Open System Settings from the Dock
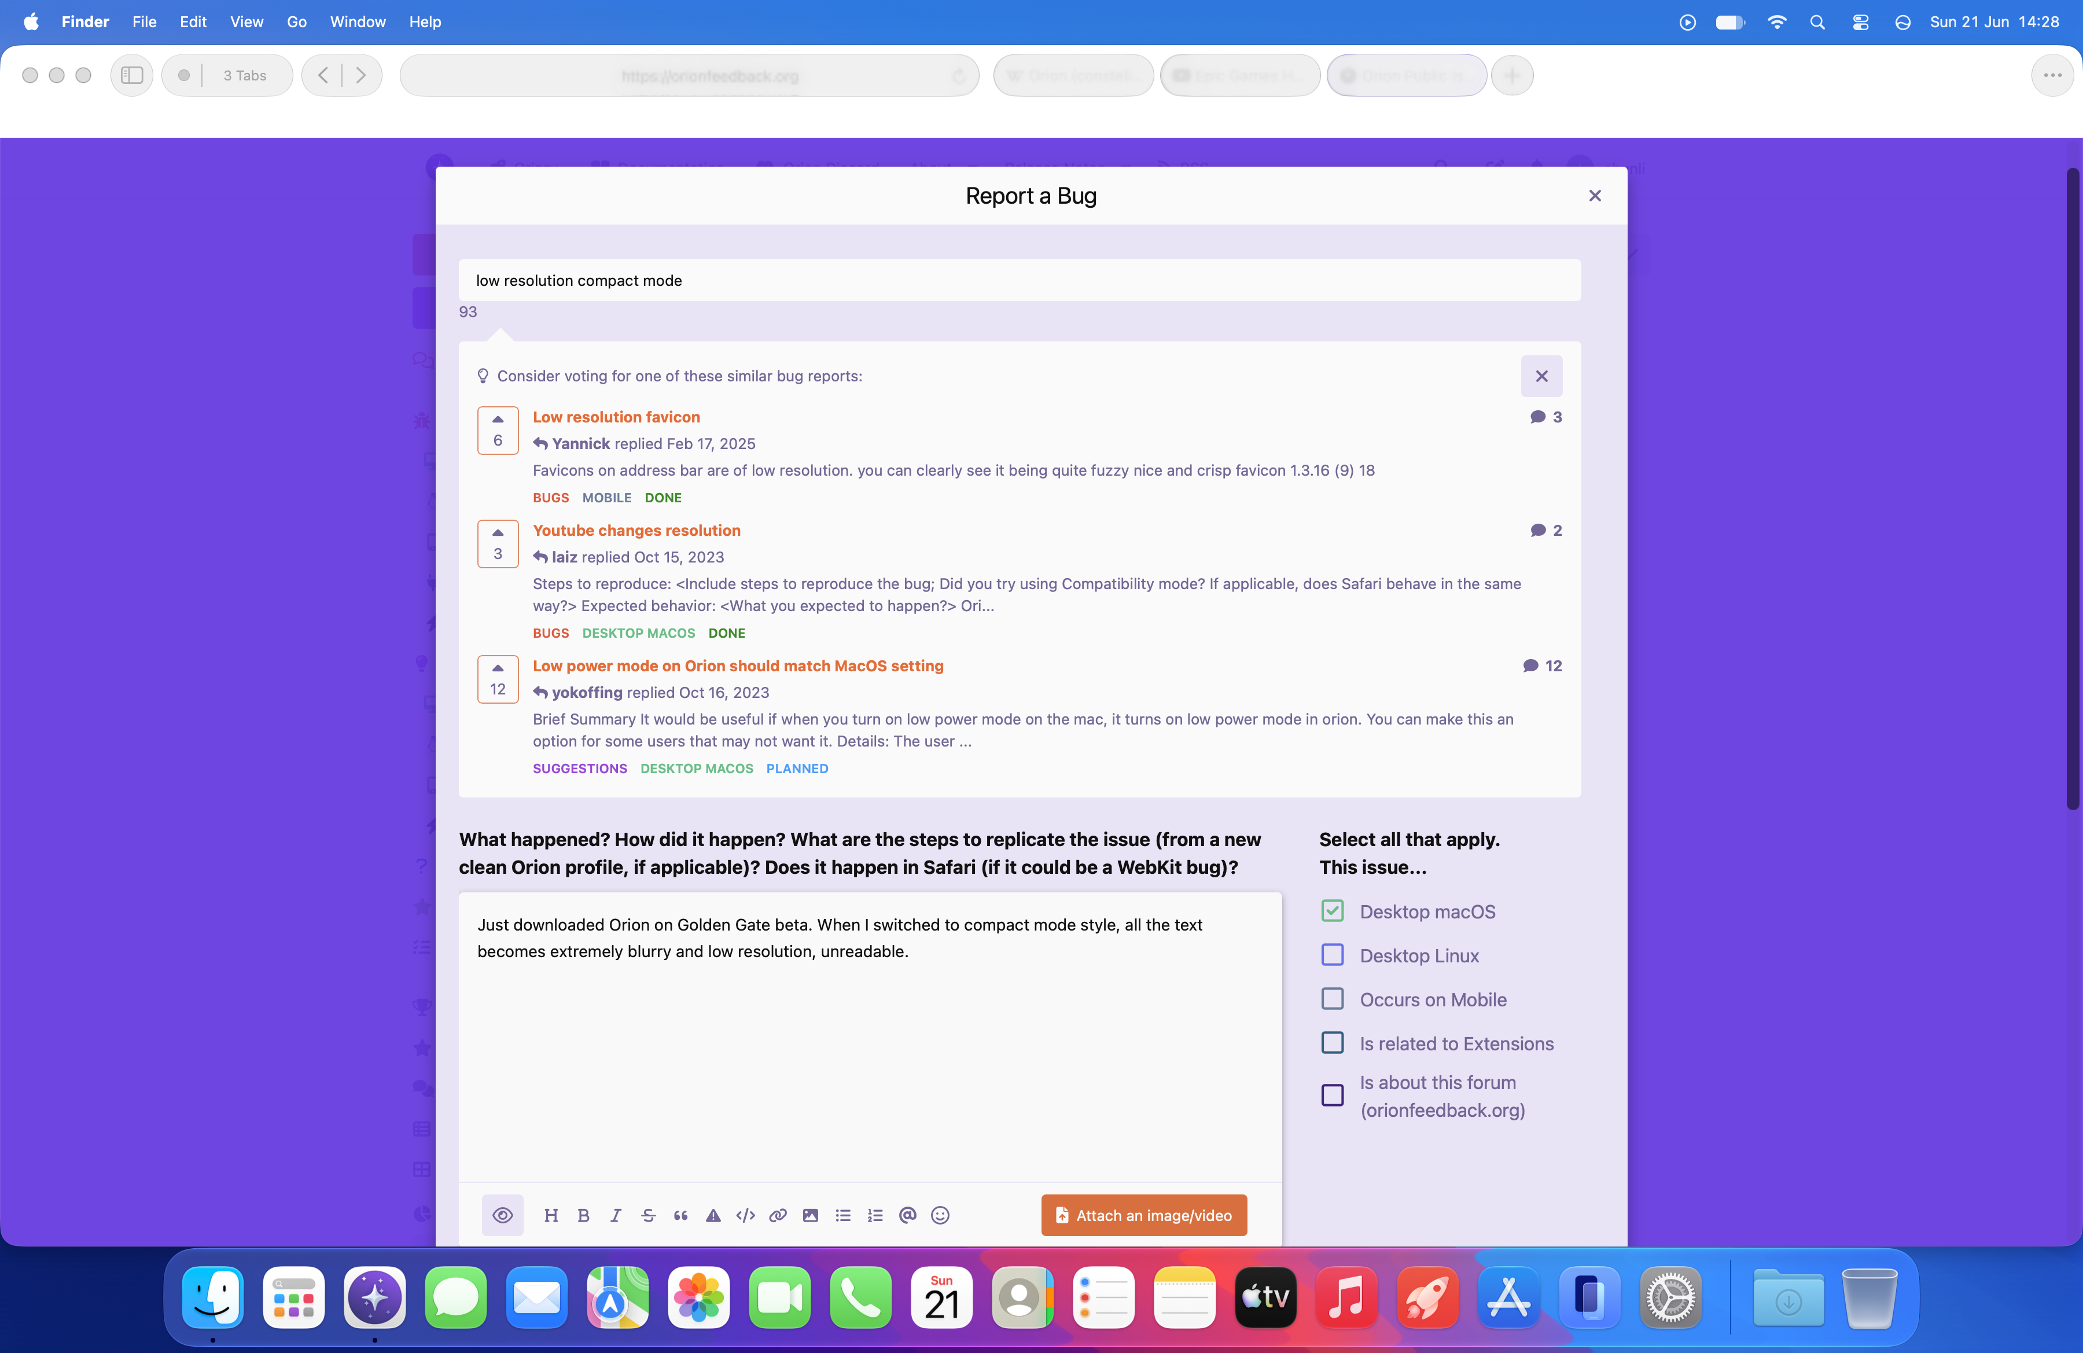Screen dimensions: 2083x1353 1670,1297
